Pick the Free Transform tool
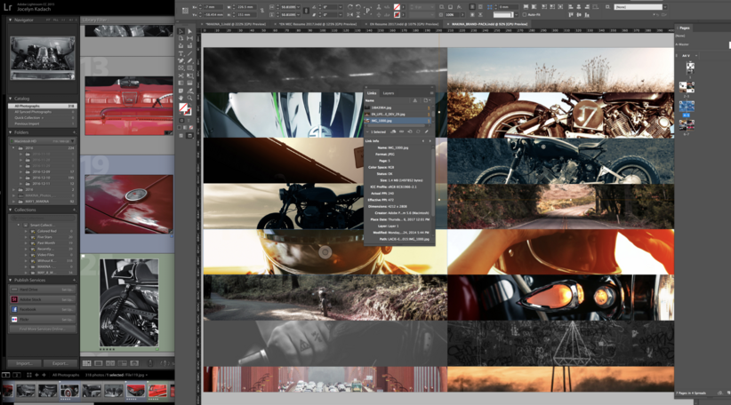The image size is (731, 405). pos(189,75)
